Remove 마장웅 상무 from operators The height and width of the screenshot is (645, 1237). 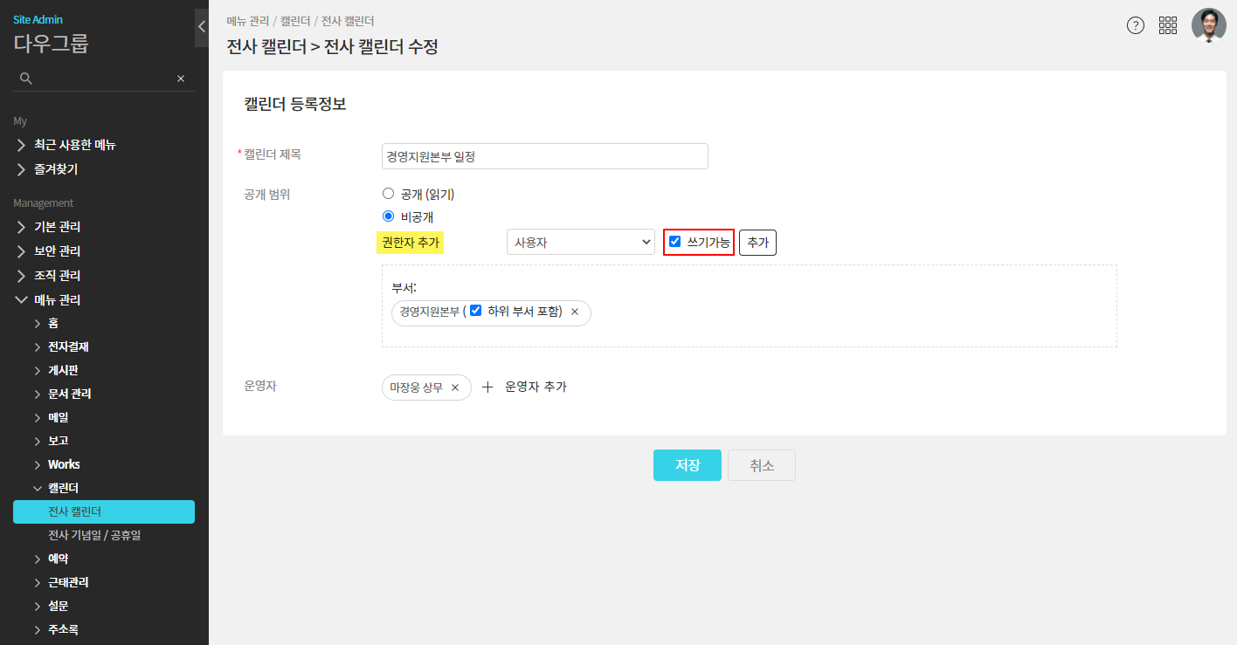(455, 388)
